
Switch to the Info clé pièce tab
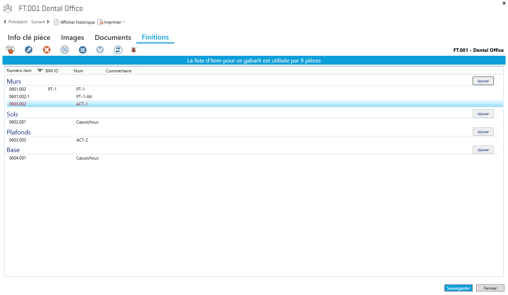click(x=29, y=37)
